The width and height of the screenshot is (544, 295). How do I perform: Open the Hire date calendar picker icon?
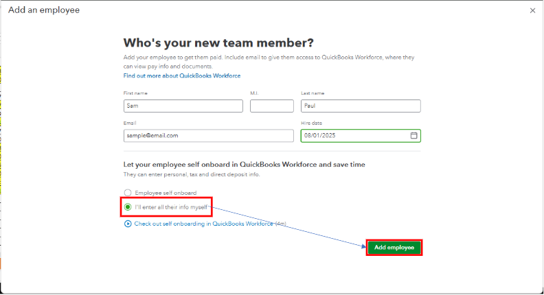pyautogui.click(x=413, y=136)
